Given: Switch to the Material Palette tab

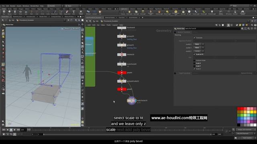Looking at the screenshot, I should 110,18.
